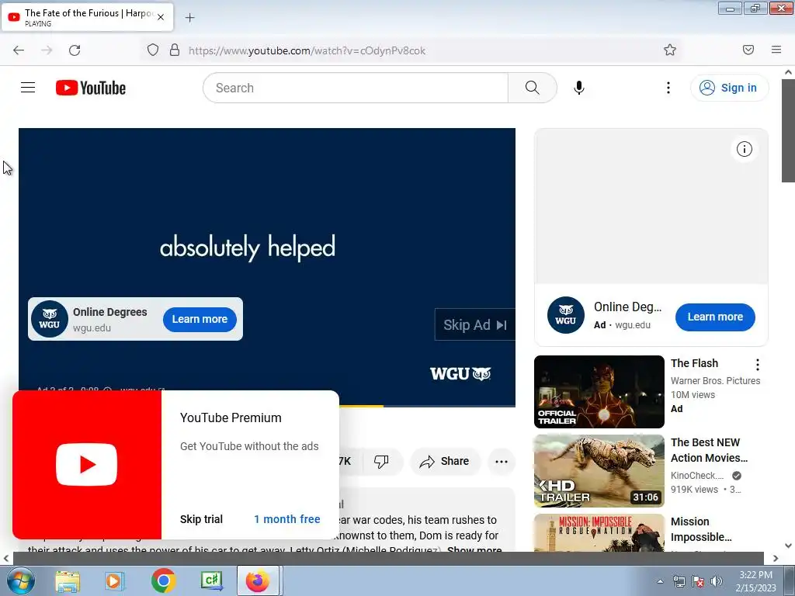Share the video with the Share button
795x596 pixels.
point(445,461)
